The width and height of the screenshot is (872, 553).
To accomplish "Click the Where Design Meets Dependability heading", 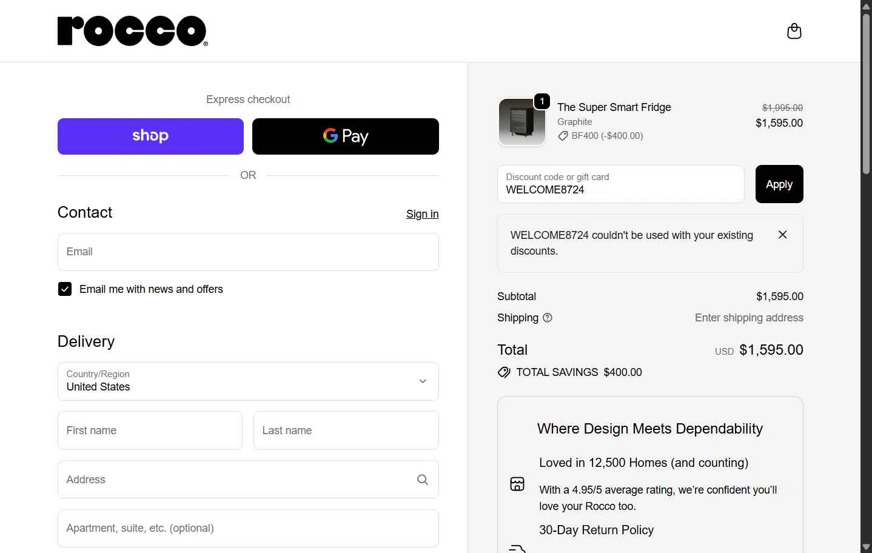I will click(650, 429).
